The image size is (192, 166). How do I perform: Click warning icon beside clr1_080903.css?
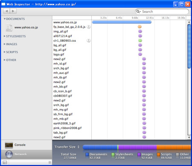click(x=89, y=40)
